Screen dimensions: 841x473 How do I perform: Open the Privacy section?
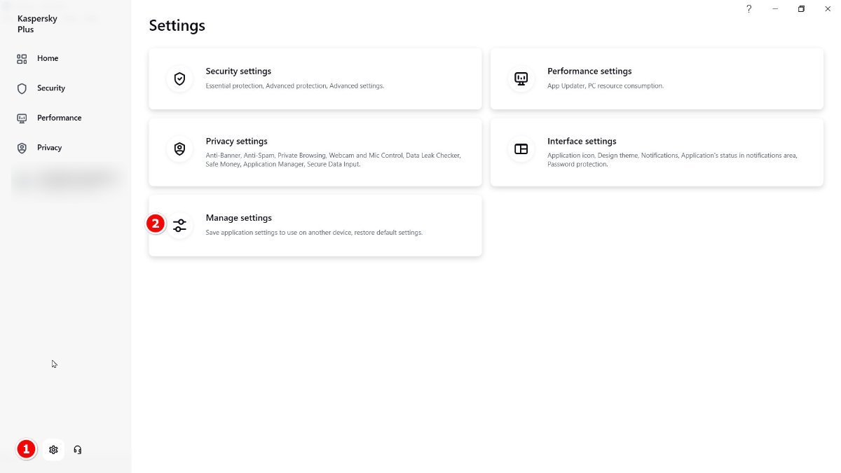[x=50, y=148]
